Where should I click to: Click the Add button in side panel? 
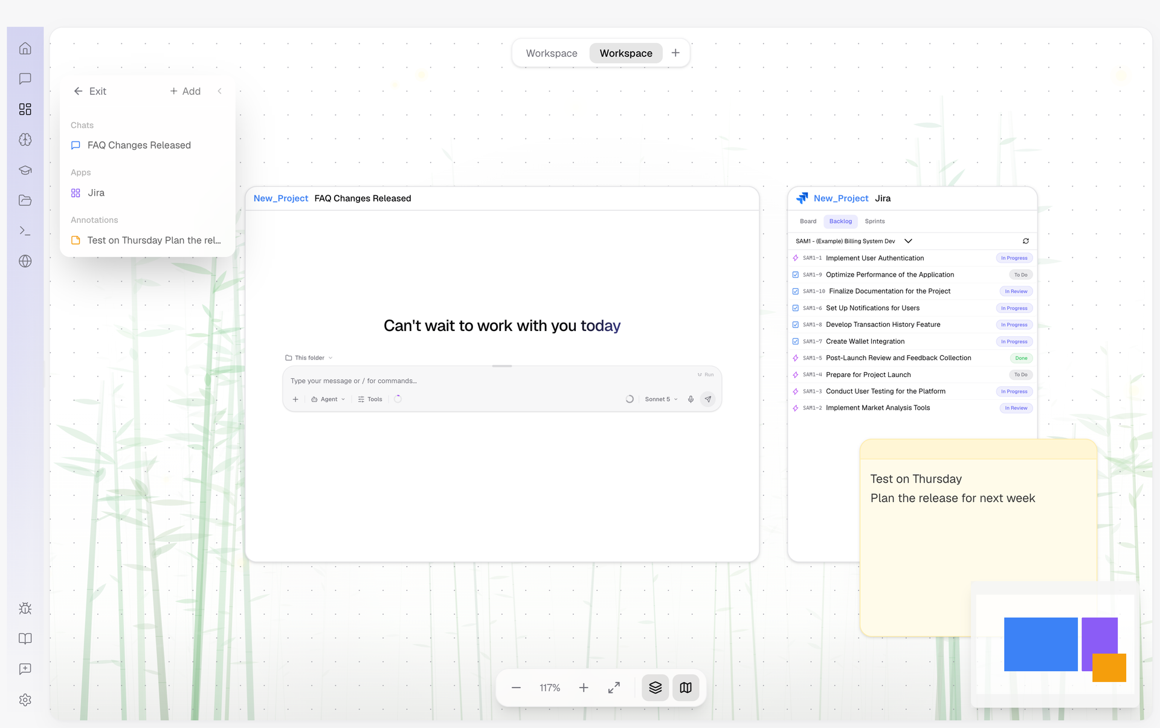coord(185,91)
